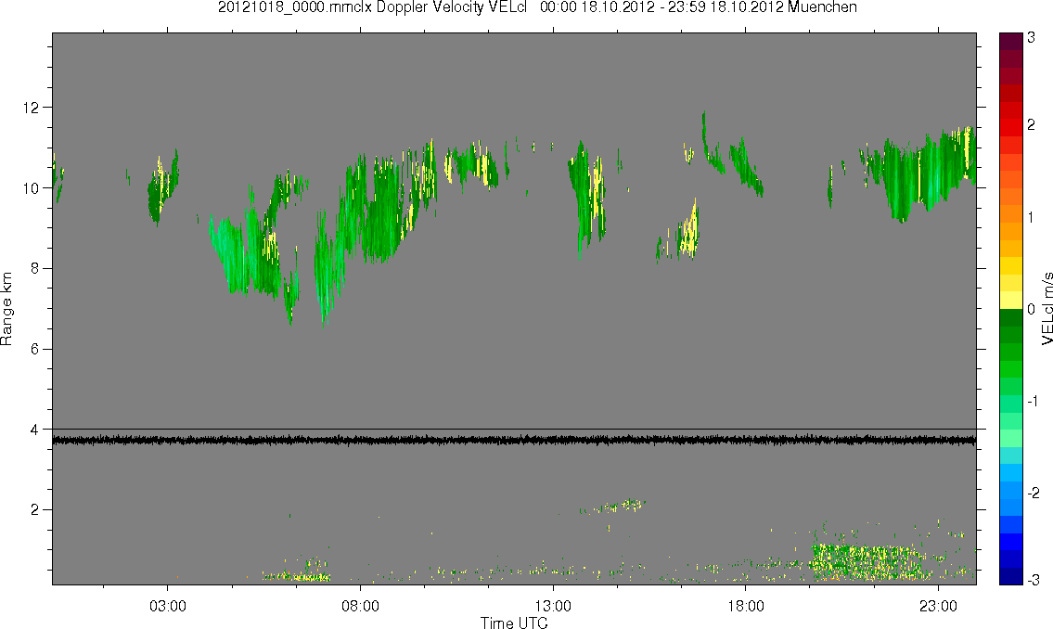Click the '08:00' time axis label
Image resolution: width=1053 pixels, height=629 pixels.
[360, 606]
